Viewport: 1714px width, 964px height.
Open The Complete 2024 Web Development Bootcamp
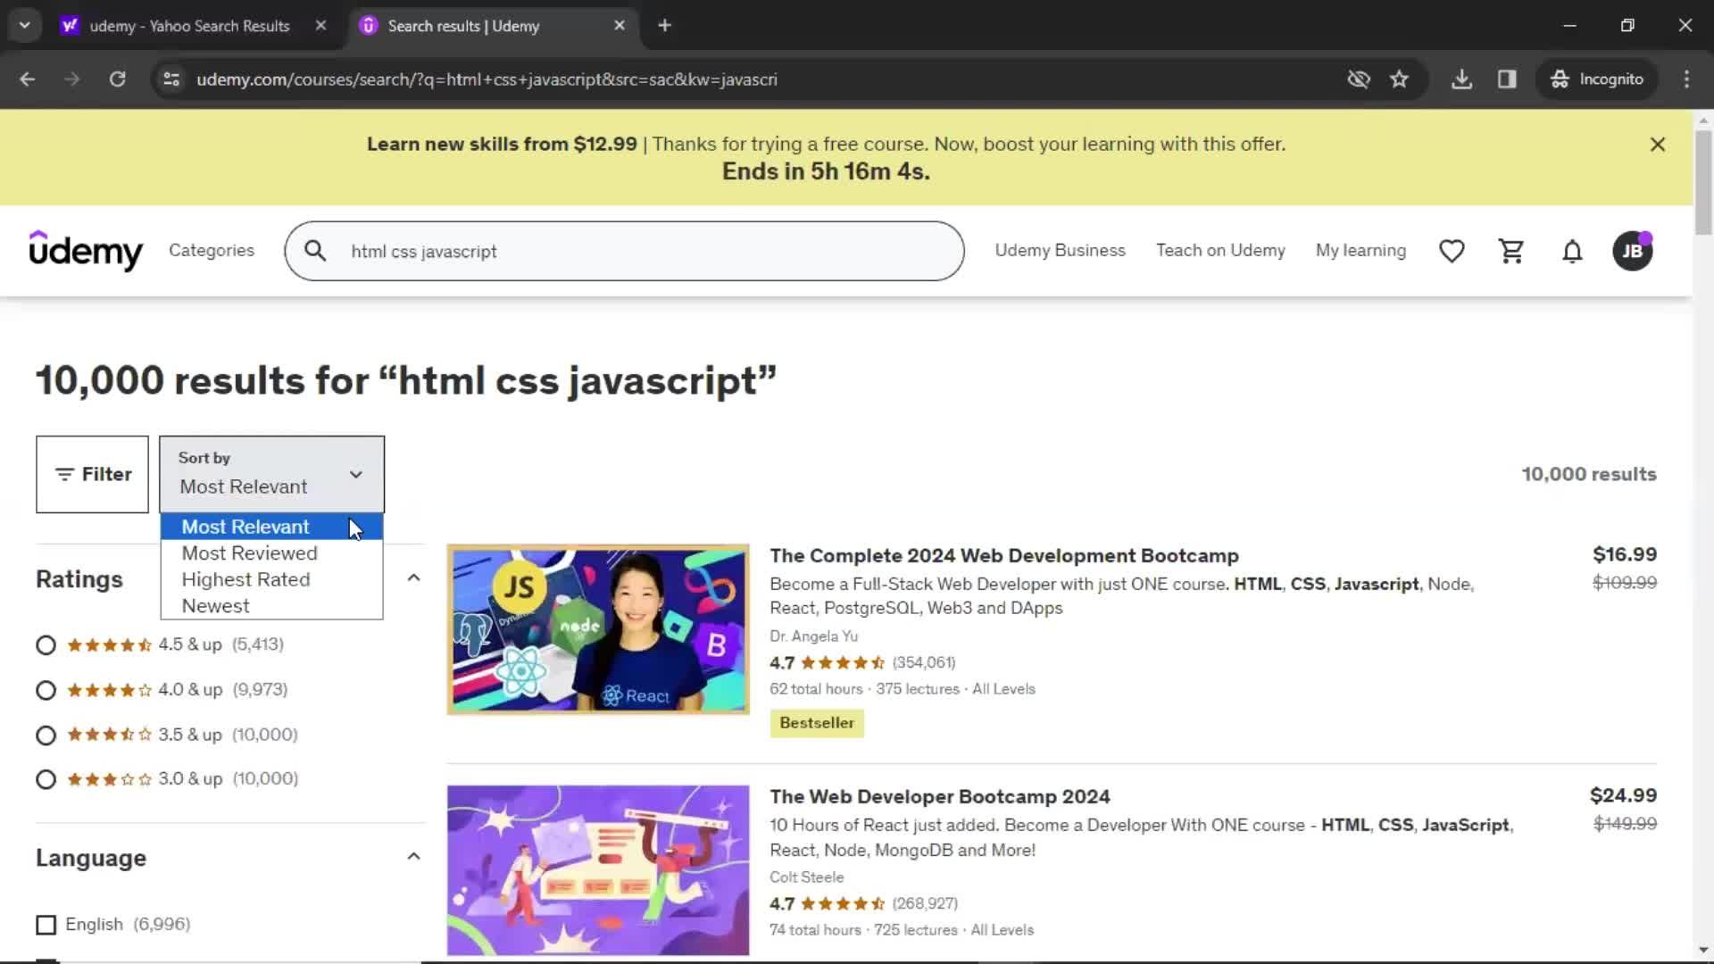[x=1003, y=555]
